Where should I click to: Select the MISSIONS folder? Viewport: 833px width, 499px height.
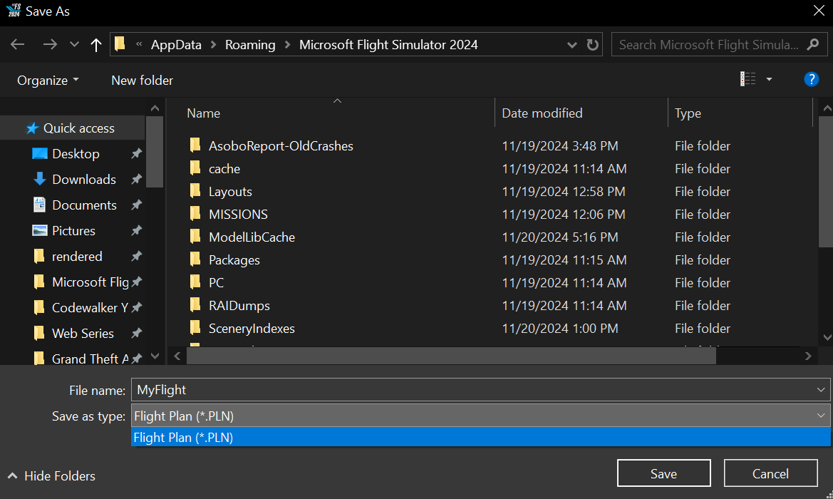(238, 214)
